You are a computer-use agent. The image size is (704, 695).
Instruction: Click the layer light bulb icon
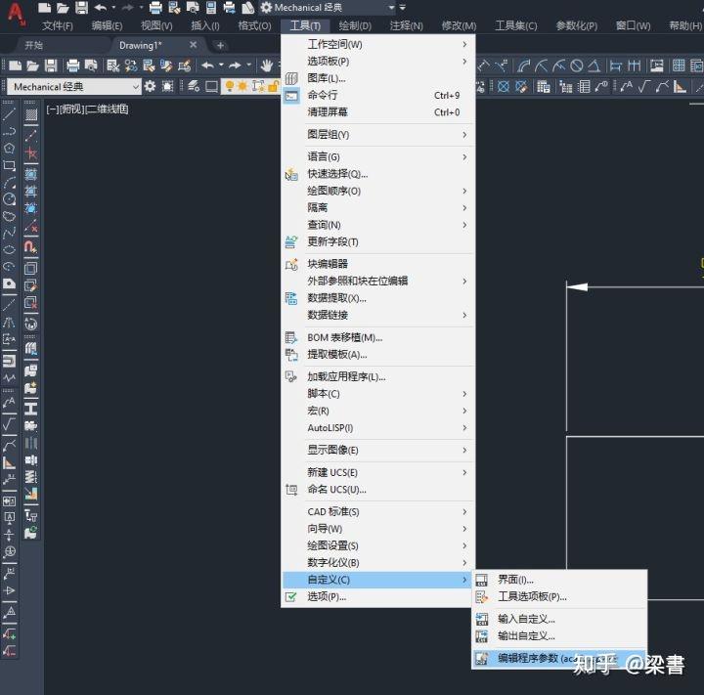tap(230, 86)
